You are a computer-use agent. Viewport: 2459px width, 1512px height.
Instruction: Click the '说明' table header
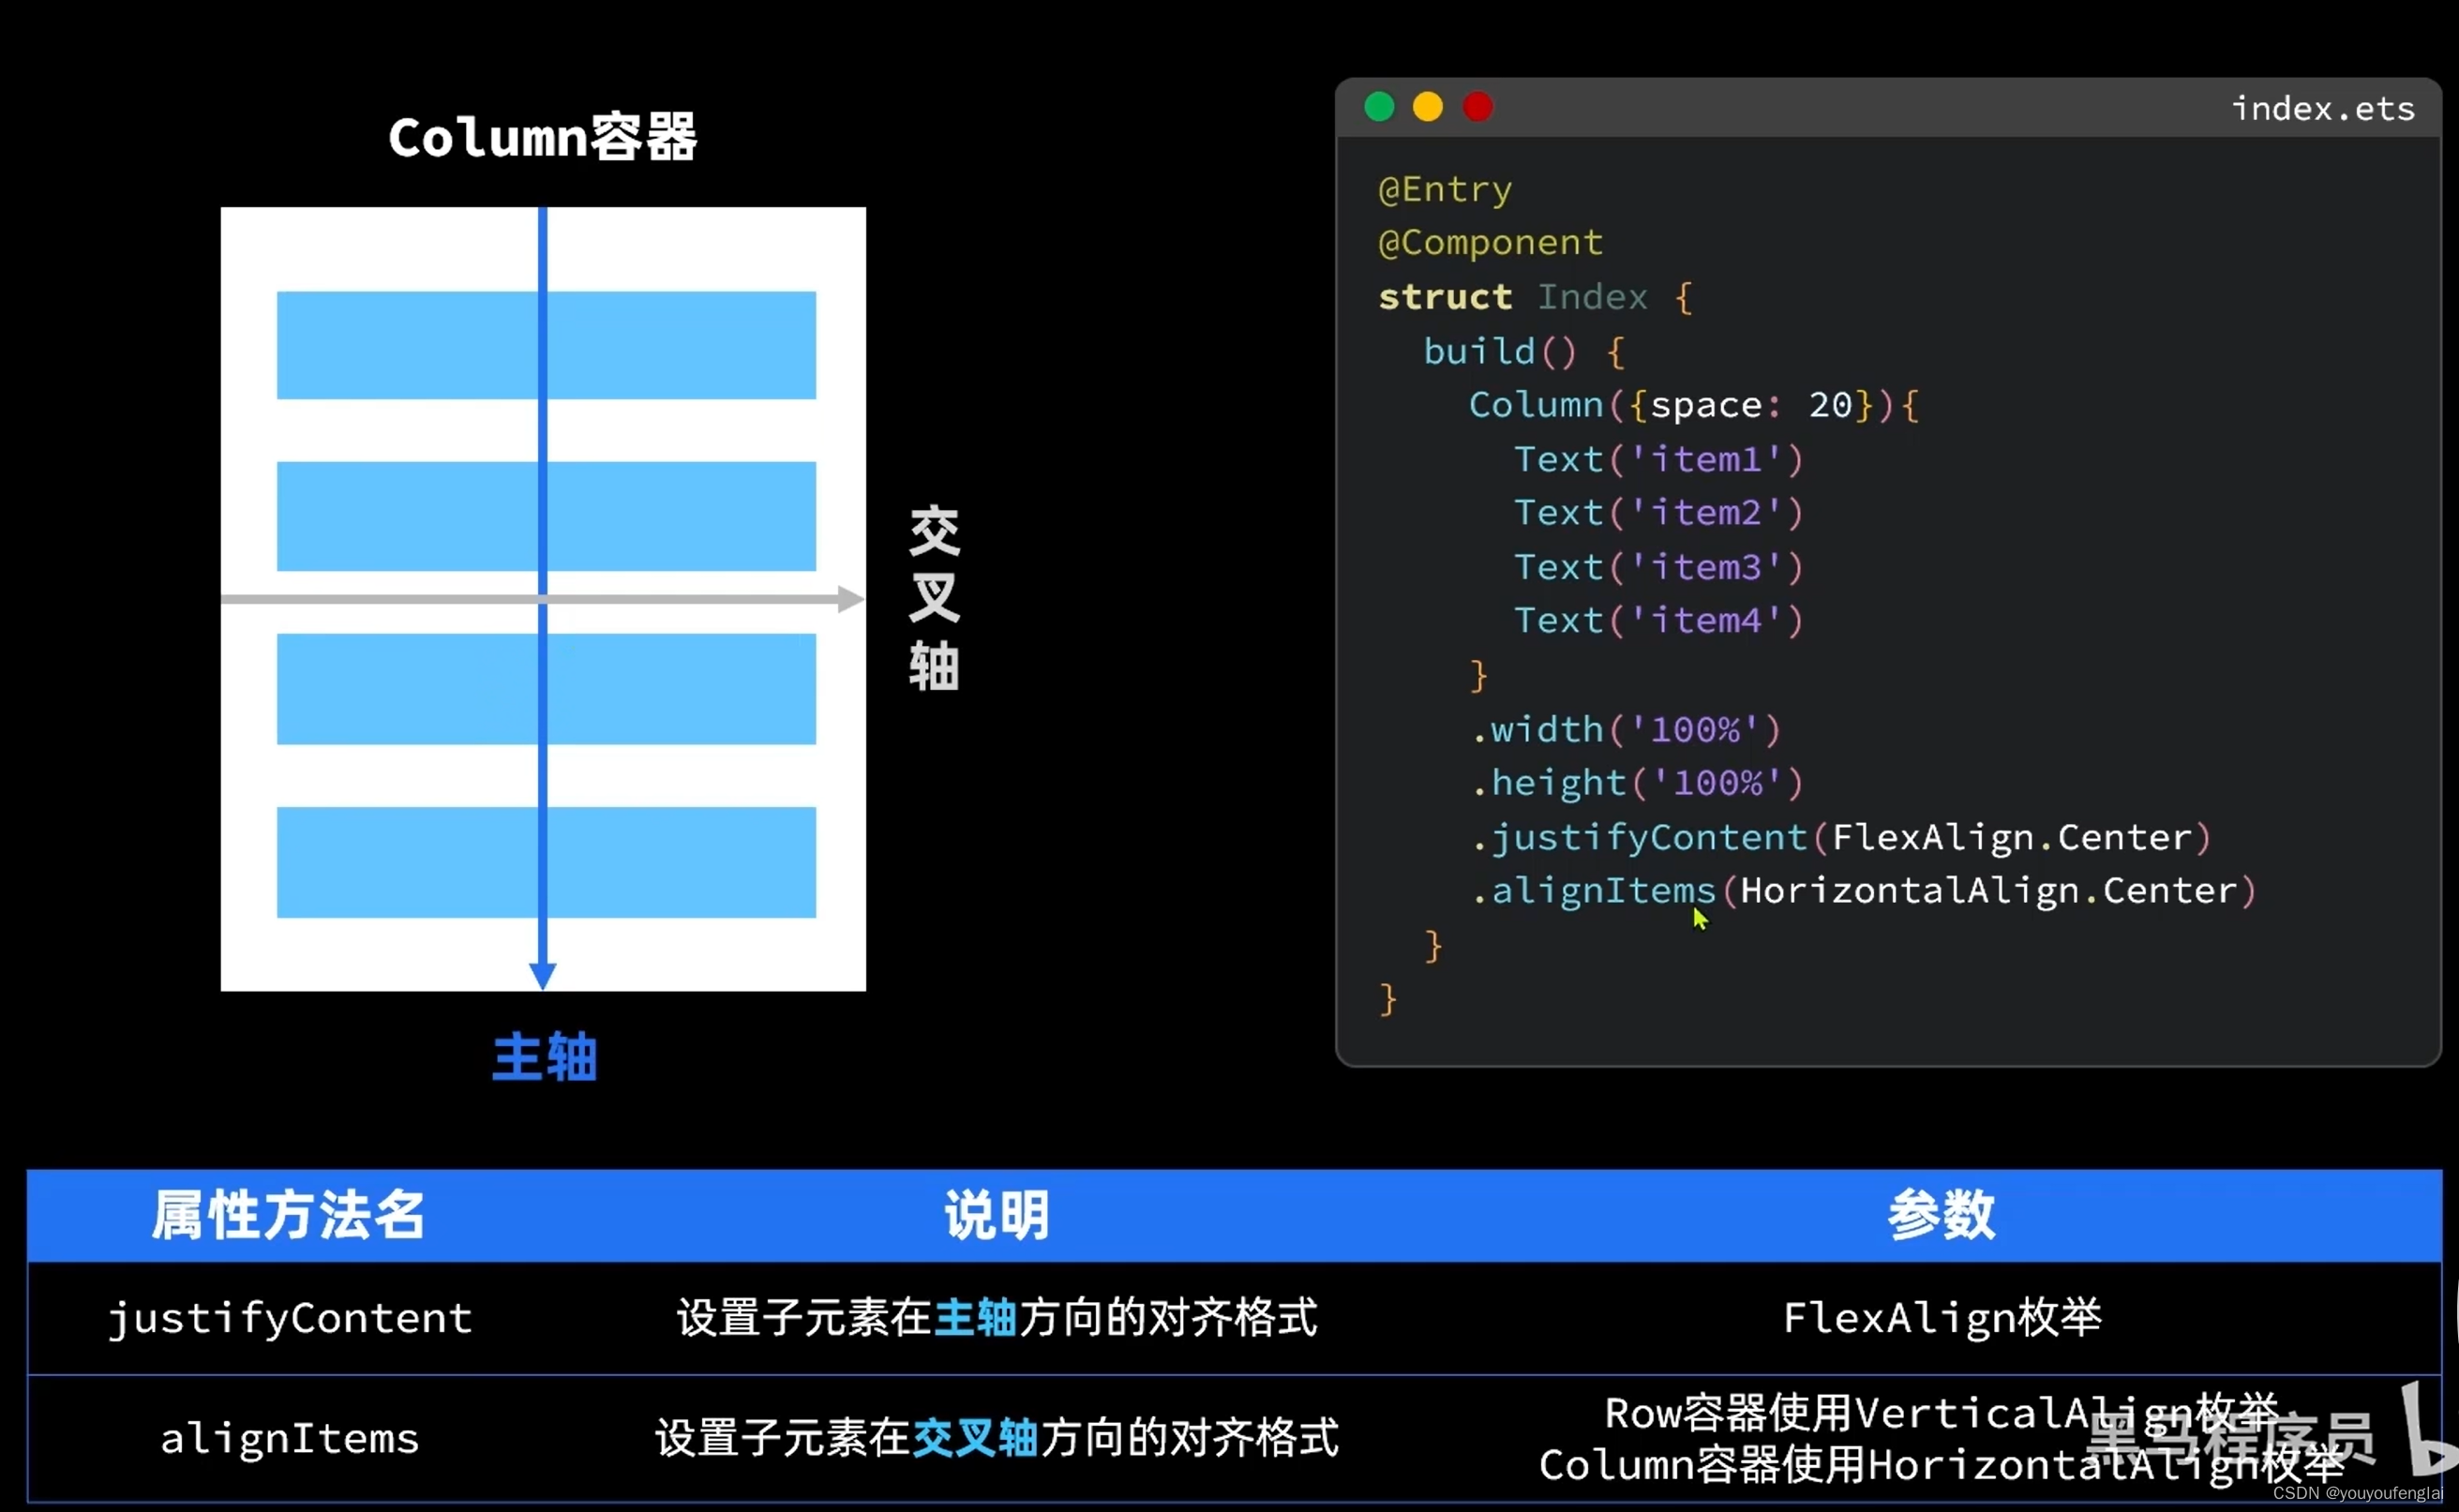997,1216
